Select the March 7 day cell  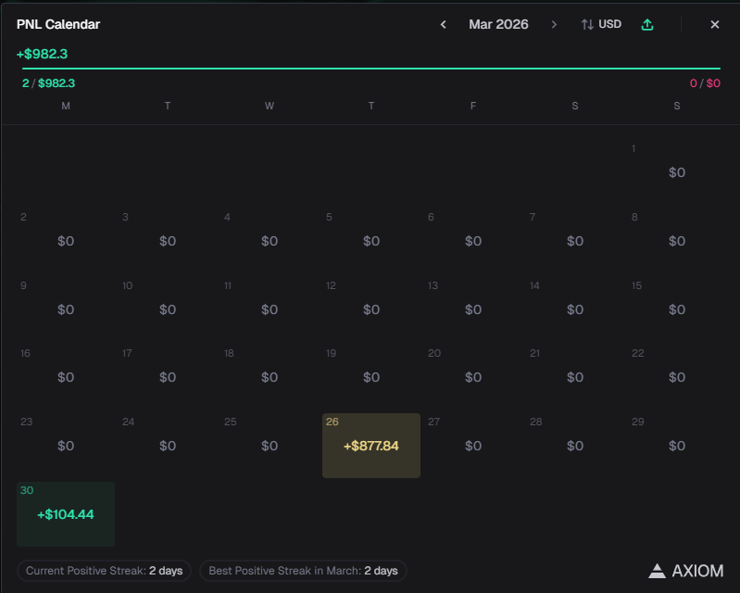[x=575, y=241]
